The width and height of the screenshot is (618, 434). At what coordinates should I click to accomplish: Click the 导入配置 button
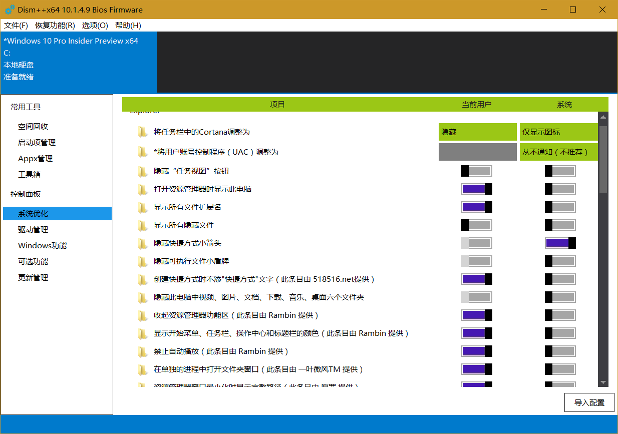(x=589, y=402)
